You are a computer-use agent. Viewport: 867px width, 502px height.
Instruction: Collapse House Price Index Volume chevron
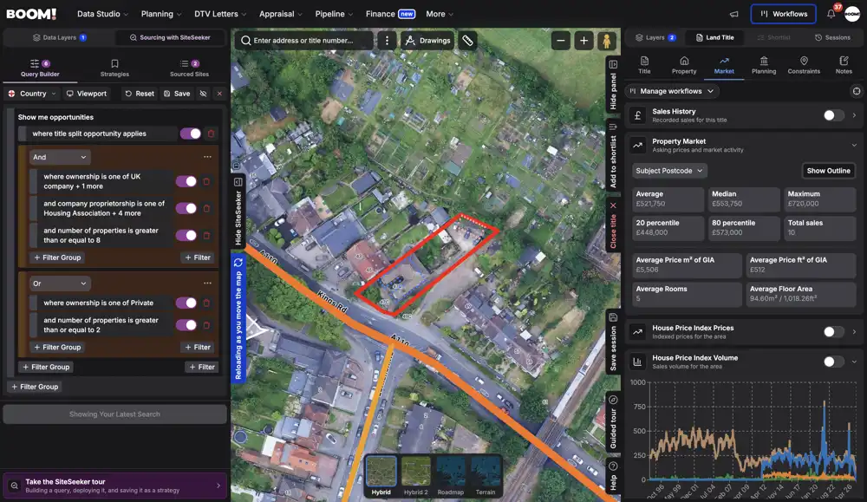tap(854, 362)
